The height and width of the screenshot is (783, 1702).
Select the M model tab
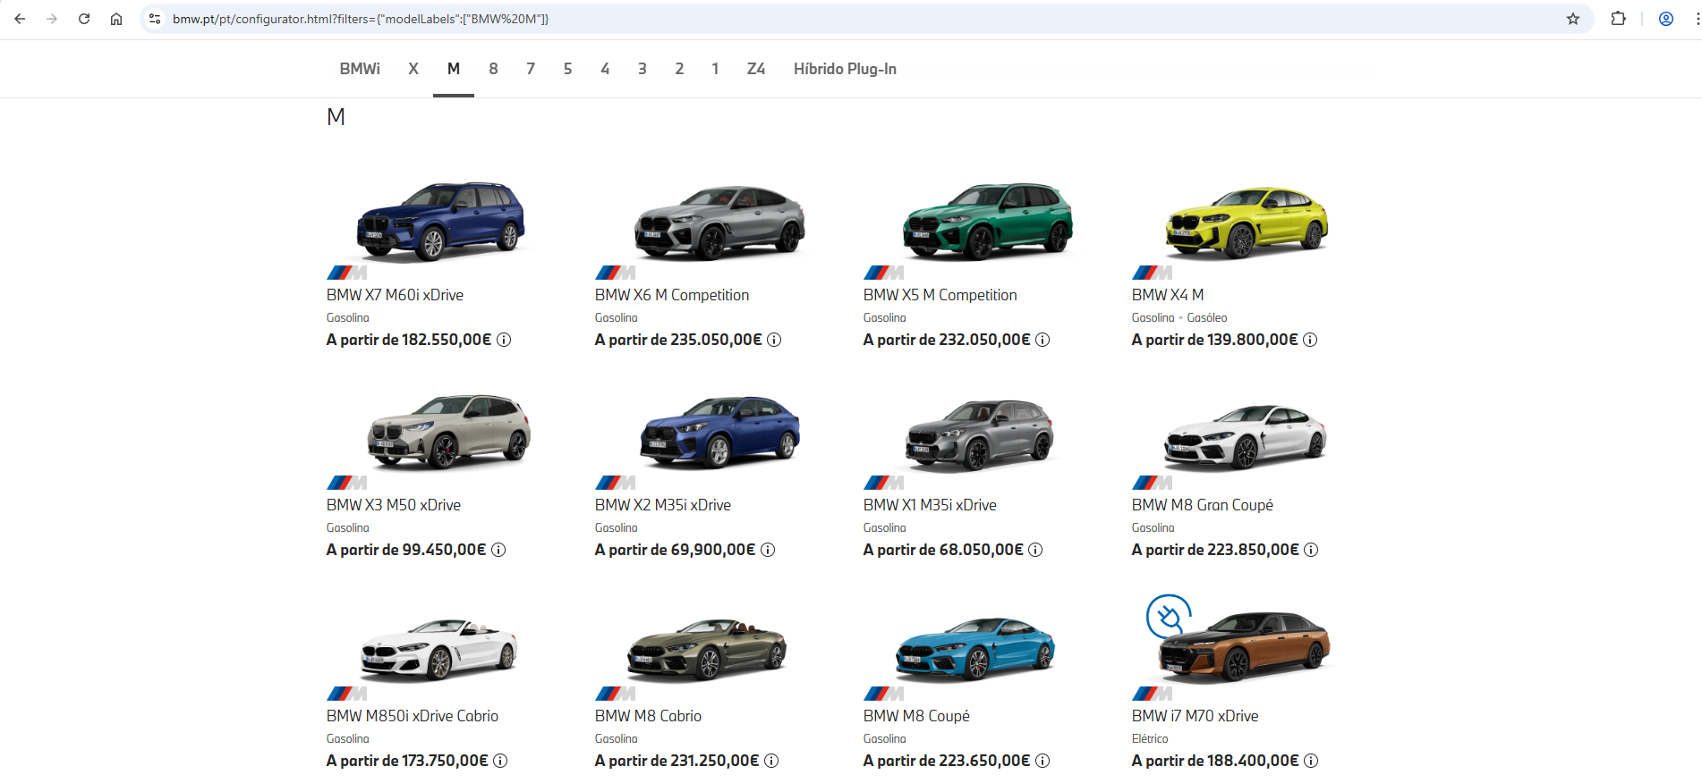coord(454,69)
